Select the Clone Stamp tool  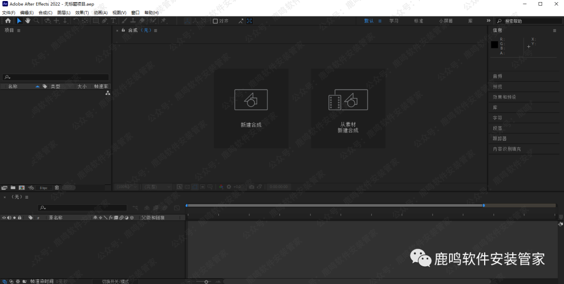(x=133, y=21)
